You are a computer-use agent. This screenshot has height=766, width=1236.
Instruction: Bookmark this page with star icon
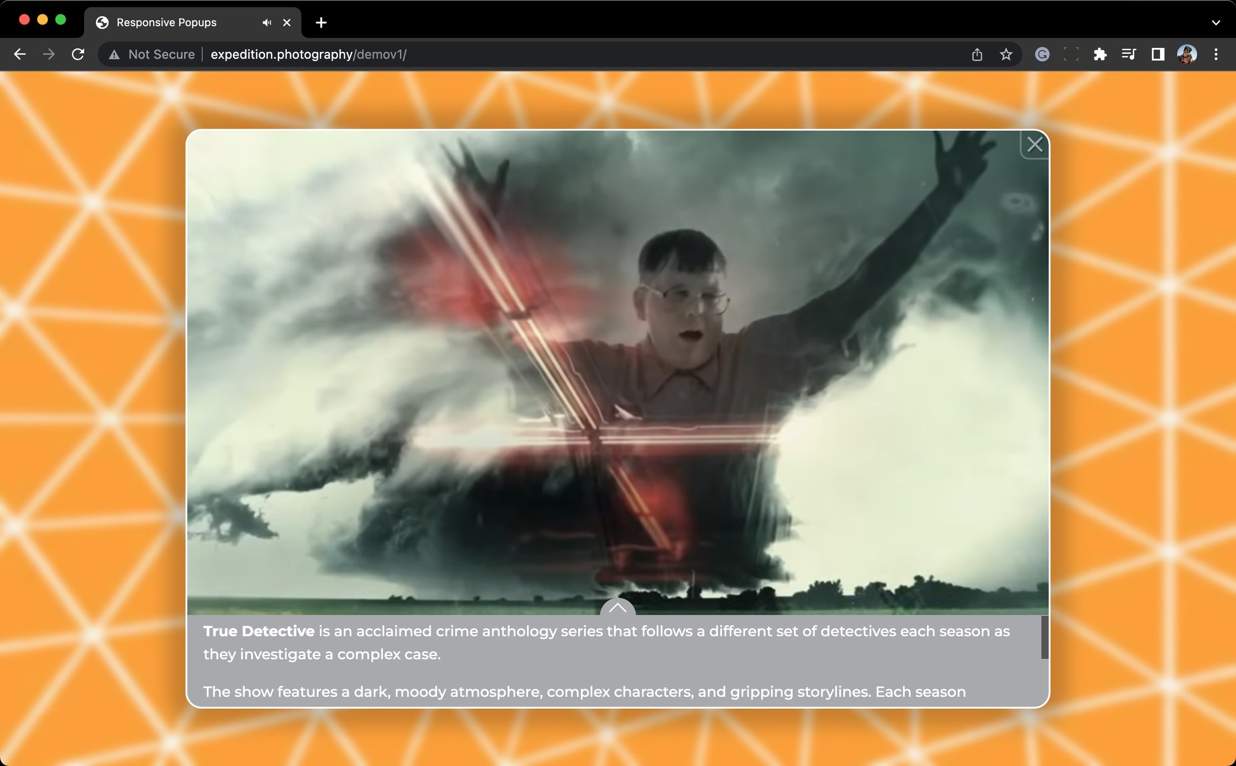(x=1006, y=54)
